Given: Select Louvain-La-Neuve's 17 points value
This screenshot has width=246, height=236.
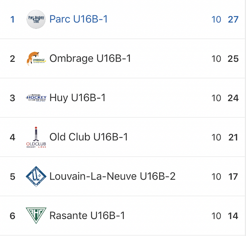Looking at the screenshot, I should tap(233, 177).
